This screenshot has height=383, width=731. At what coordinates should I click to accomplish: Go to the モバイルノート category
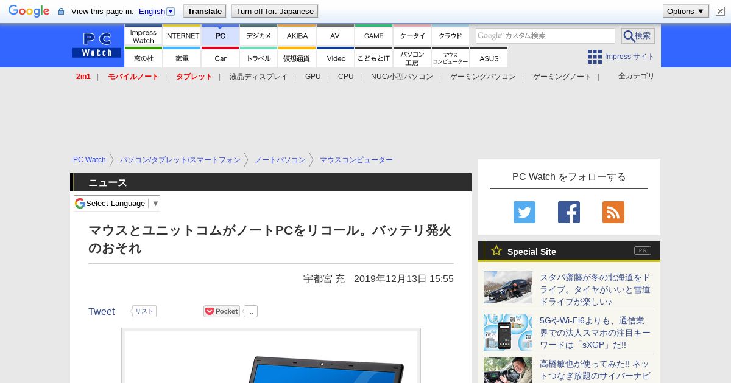pos(133,77)
